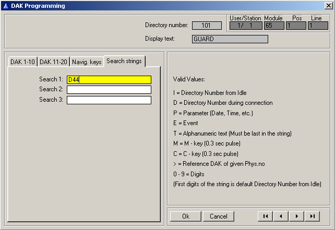The image size is (335, 230).
Task: Open the DAK 11-20 tab
Action: pos(54,62)
